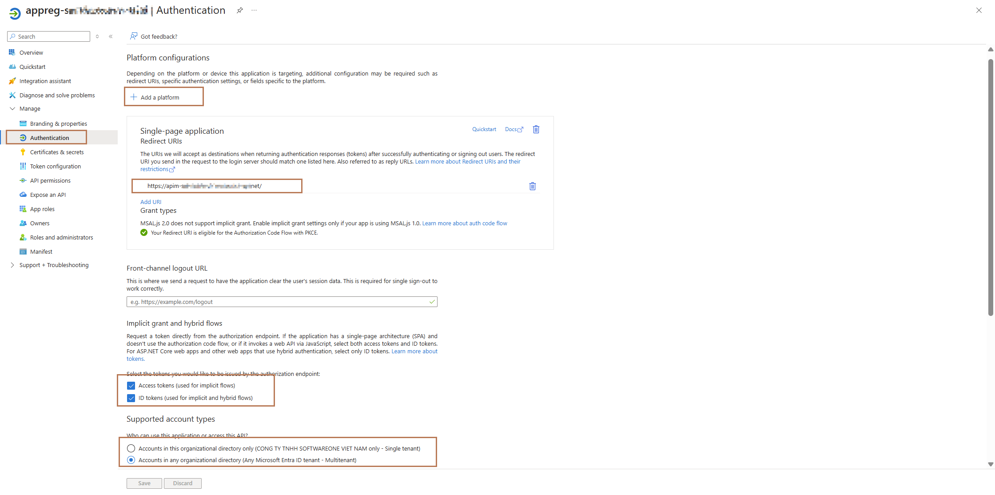Open Diagnose and solve problems page
The height and width of the screenshot is (495, 995).
(57, 95)
